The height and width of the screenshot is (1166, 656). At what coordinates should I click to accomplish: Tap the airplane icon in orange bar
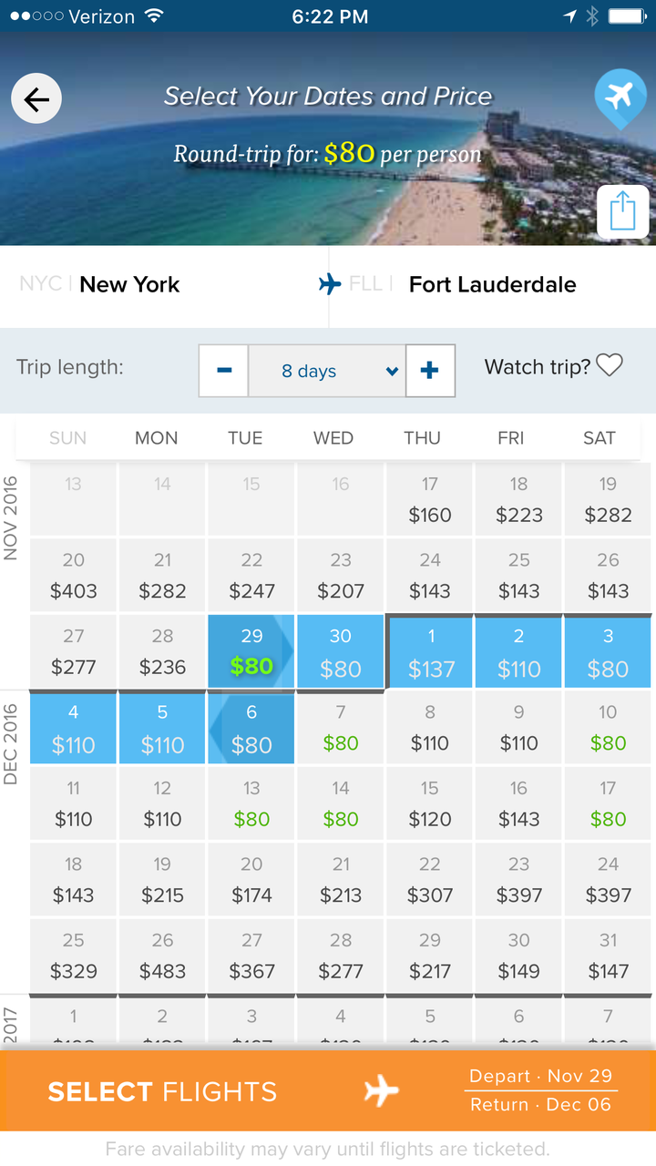(381, 1090)
